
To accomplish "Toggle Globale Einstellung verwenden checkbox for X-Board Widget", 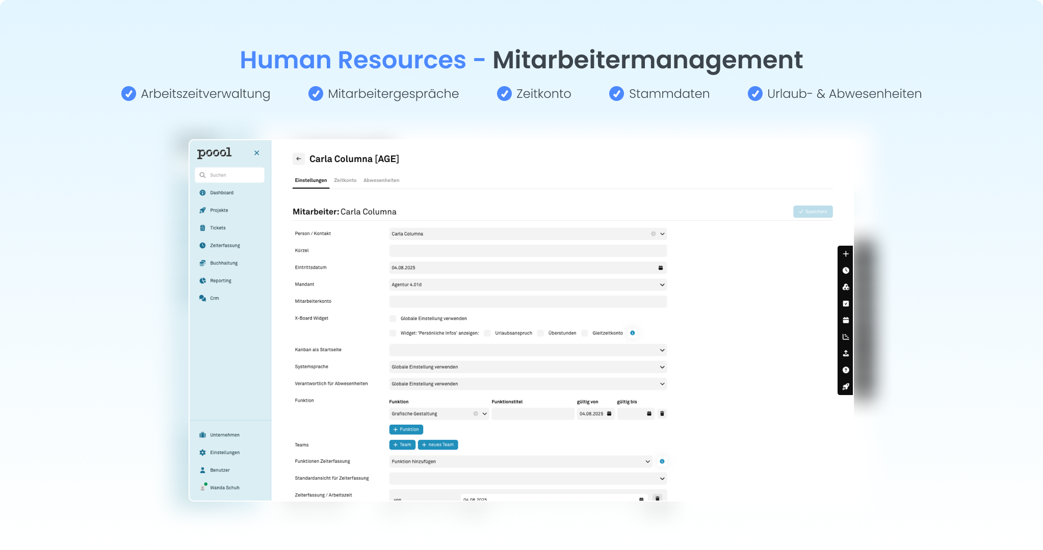I will tap(393, 319).
